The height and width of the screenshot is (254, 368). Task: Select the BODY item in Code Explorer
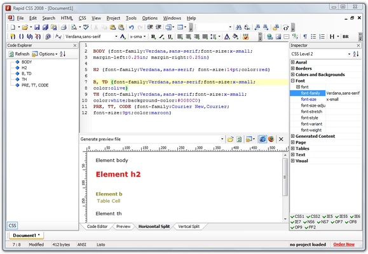(x=27, y=62)
